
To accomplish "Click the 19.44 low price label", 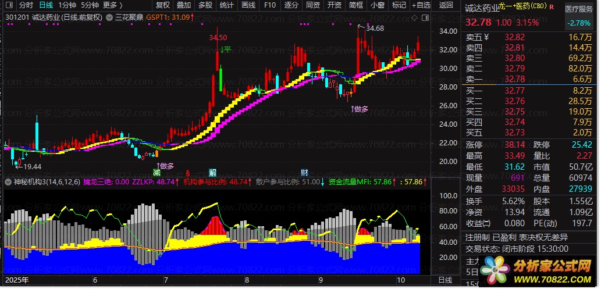I will [x=33, y=166].
